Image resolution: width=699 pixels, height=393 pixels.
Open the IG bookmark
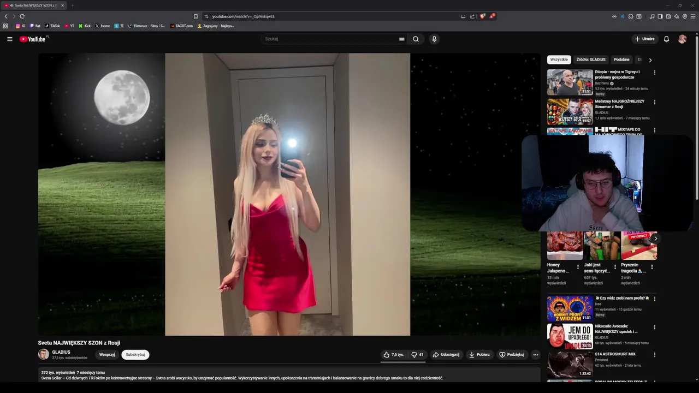coord(20,26)
